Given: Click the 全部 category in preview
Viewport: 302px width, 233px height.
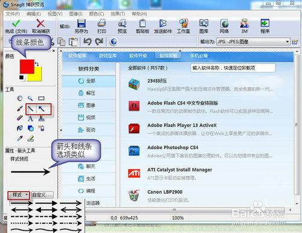Looking at the screenshot, I should pos(89,81).
